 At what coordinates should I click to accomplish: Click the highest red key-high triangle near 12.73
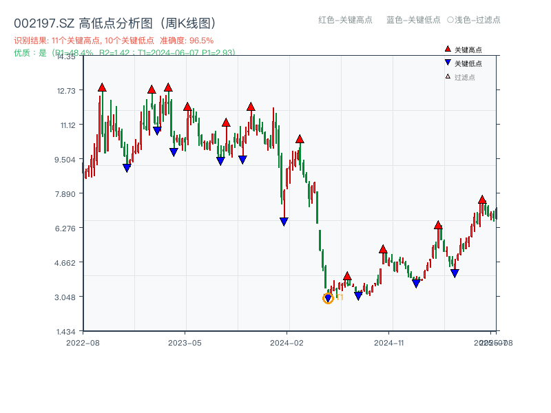(x=101, y=86)
